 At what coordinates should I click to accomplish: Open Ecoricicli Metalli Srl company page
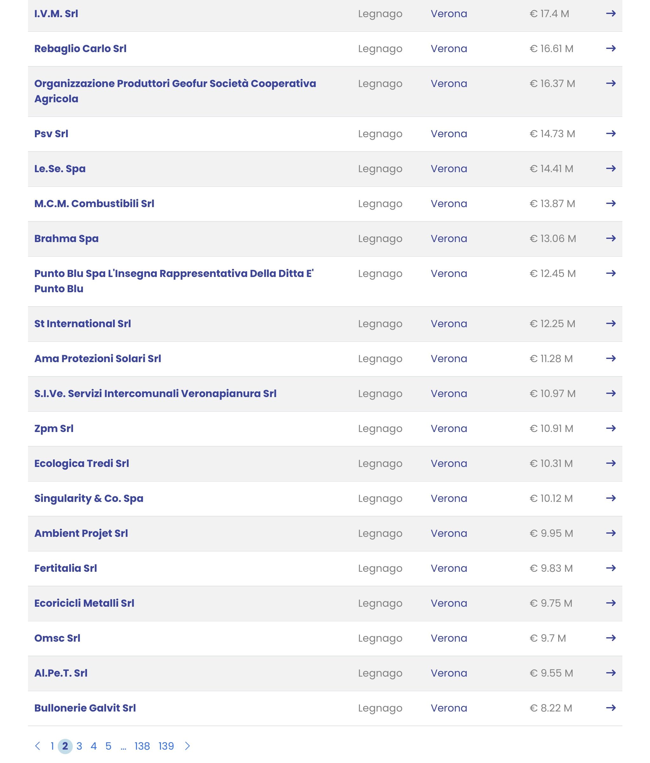click(x=84, y=604)
